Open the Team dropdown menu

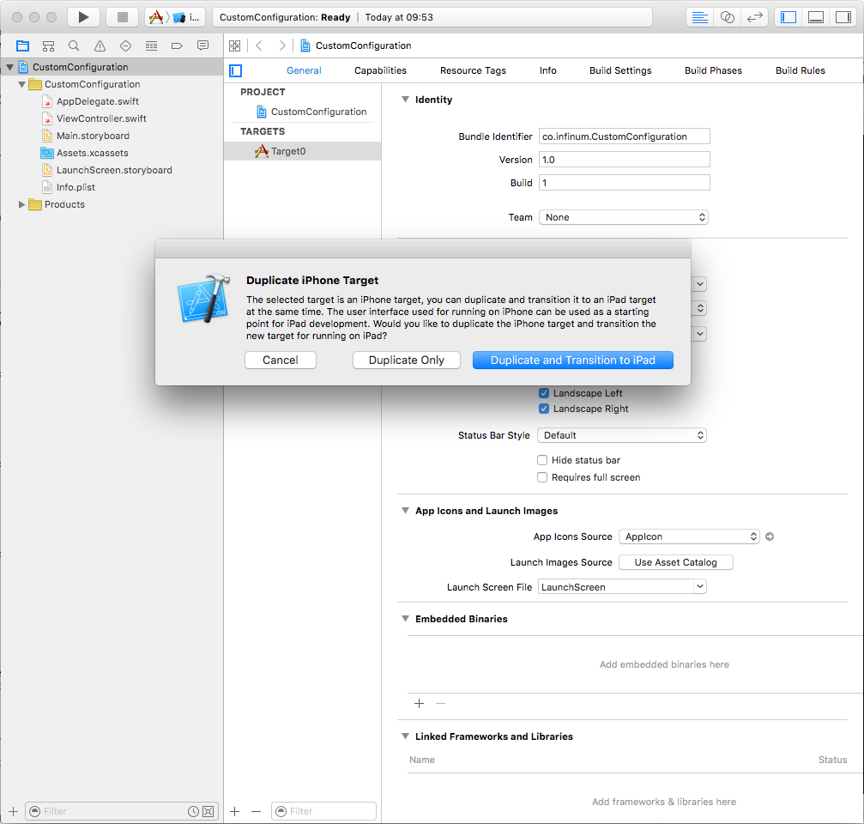click(623, 217)
